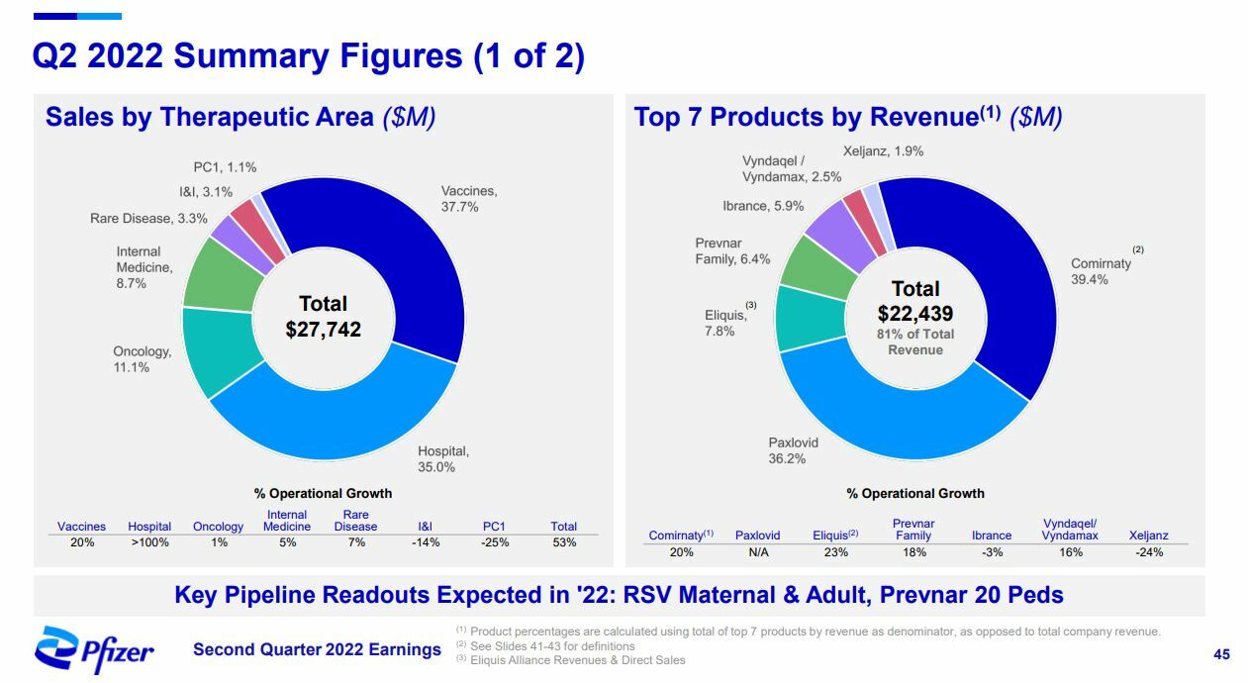Click the Pfizer logo

95,648
